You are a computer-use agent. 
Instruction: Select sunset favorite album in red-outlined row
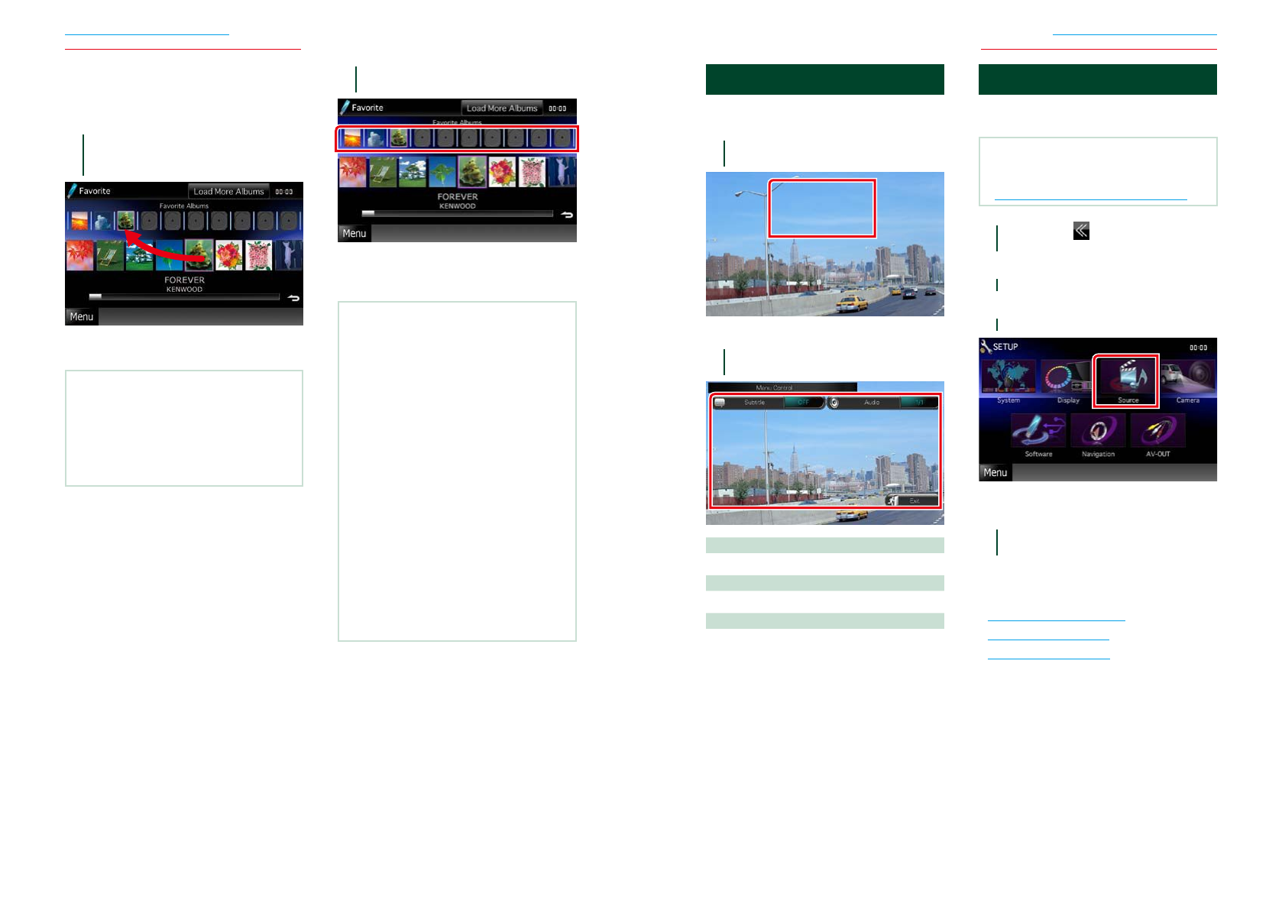tap(352, 139)
